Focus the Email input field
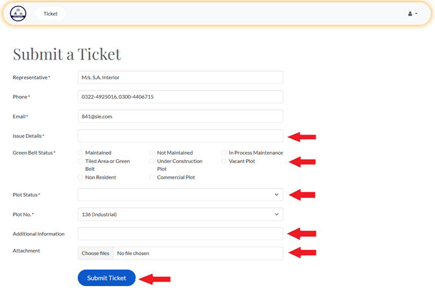The width and height of the screenshot is (435, 288). (x=180, y=116)
